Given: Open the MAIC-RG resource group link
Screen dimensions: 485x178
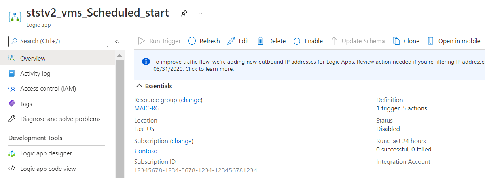Looking at the screenshot, I should click(x=147, y=108).
